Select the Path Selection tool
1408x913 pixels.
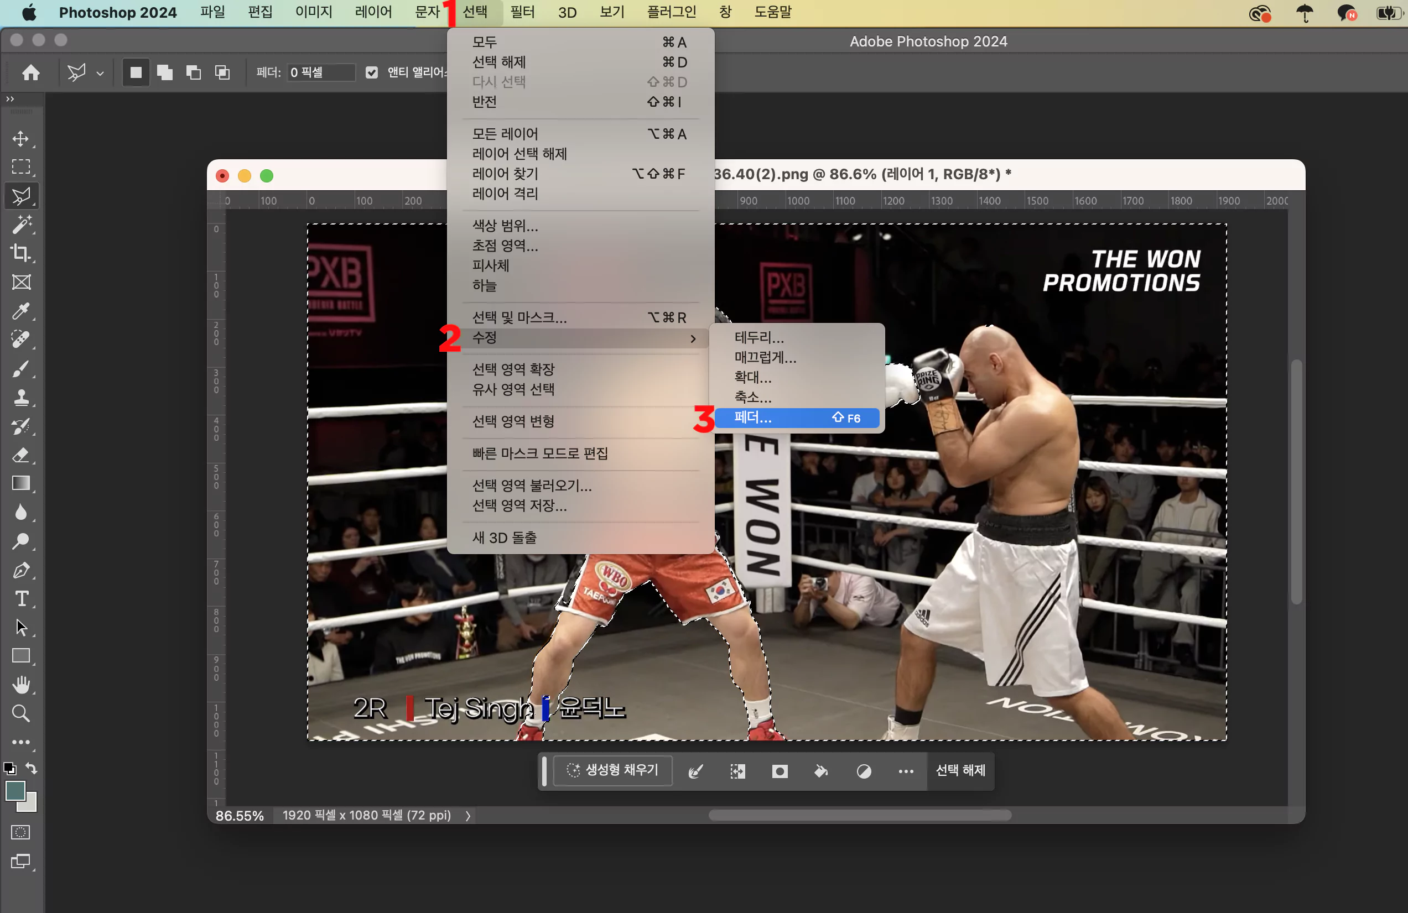pyautogui.click(x=21, y=628)
